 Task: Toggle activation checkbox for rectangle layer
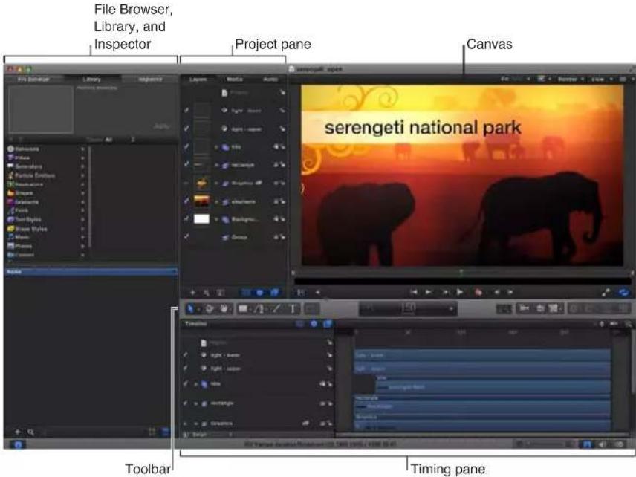[x=186, y=164]
